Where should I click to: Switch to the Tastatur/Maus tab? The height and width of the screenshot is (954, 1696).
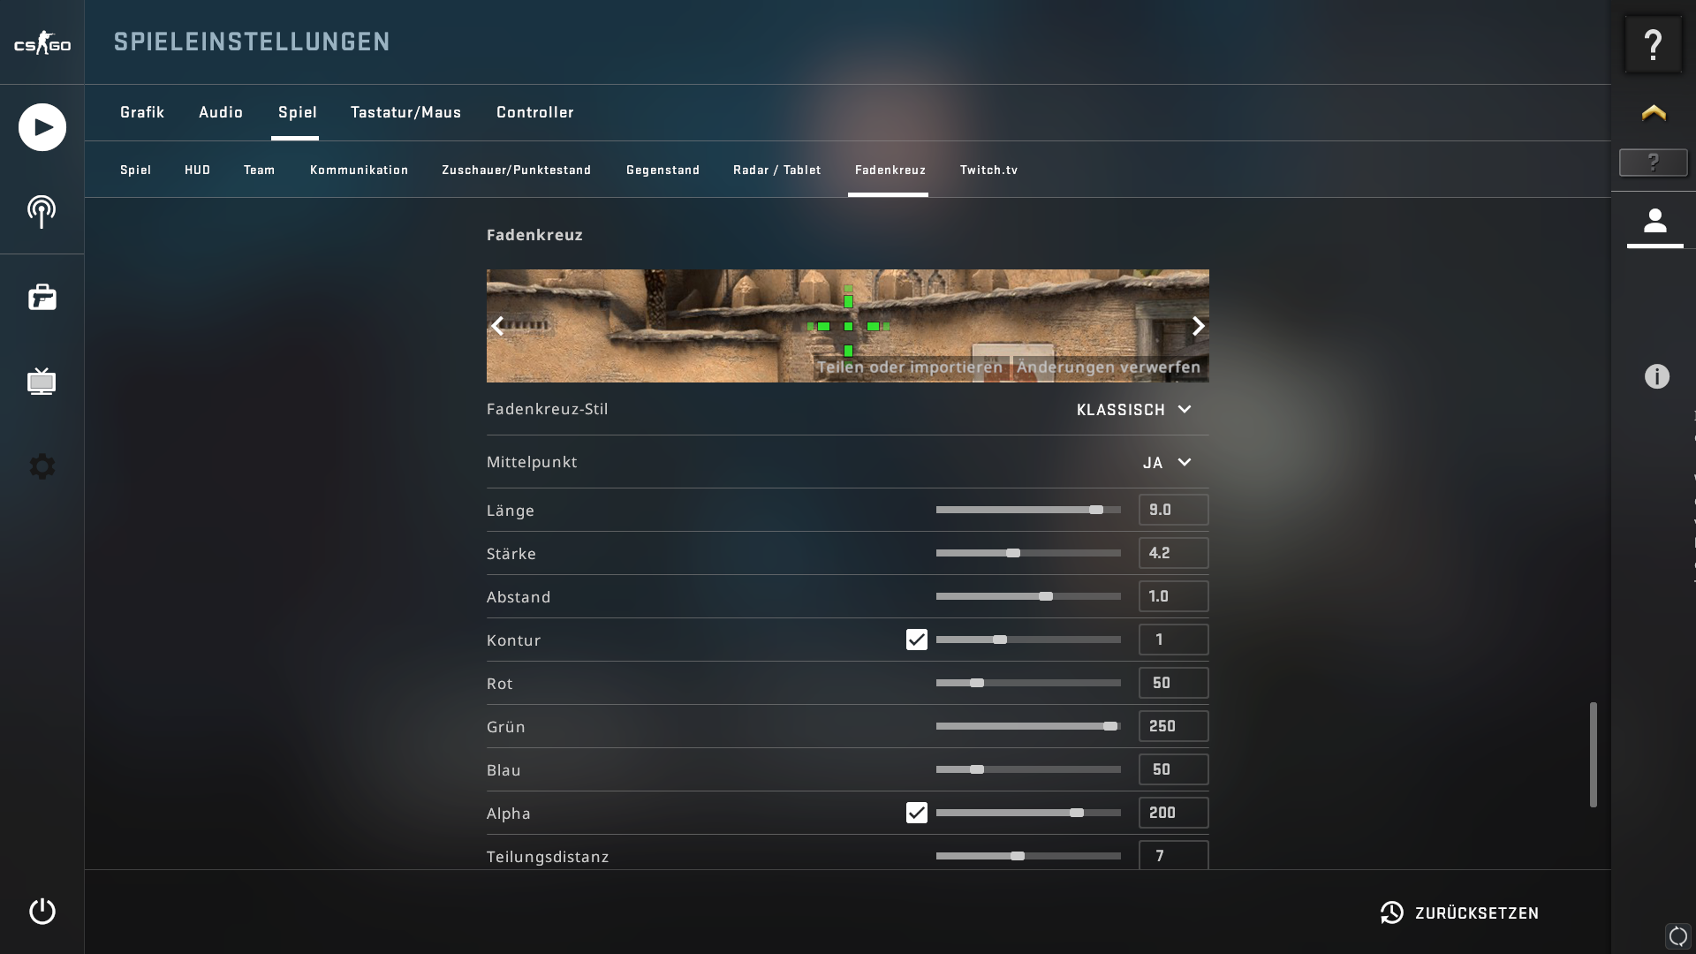click(405, 112)
